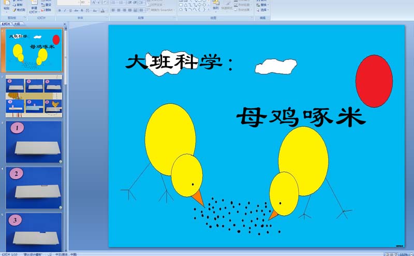Click the font color 'A' icon

point(104,10)
